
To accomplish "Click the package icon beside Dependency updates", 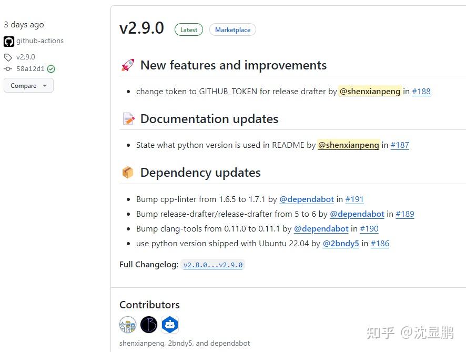I will click(127, 172).
